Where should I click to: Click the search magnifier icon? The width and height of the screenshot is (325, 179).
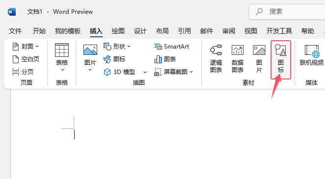(x=259, y=12)
